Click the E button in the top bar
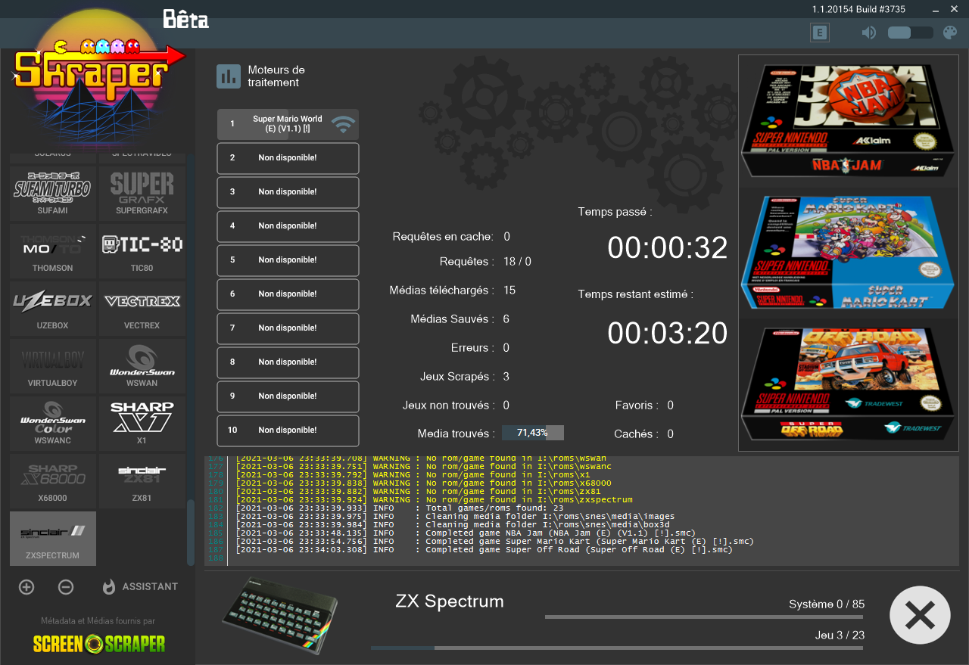 click(820, 33)
